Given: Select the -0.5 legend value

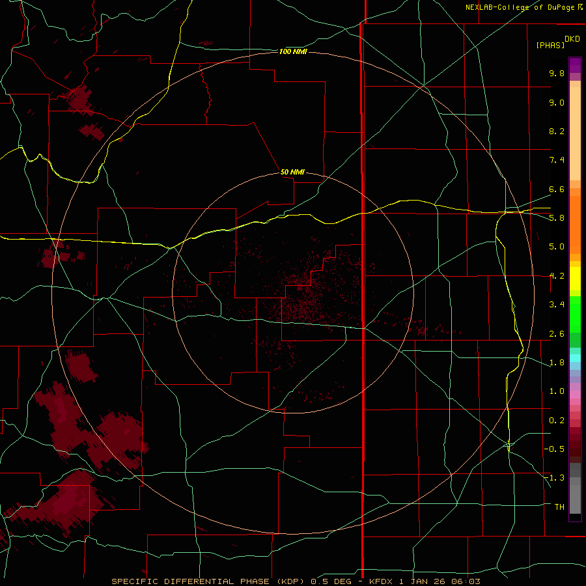Looking at the screenshot, I should pos(554,449).
